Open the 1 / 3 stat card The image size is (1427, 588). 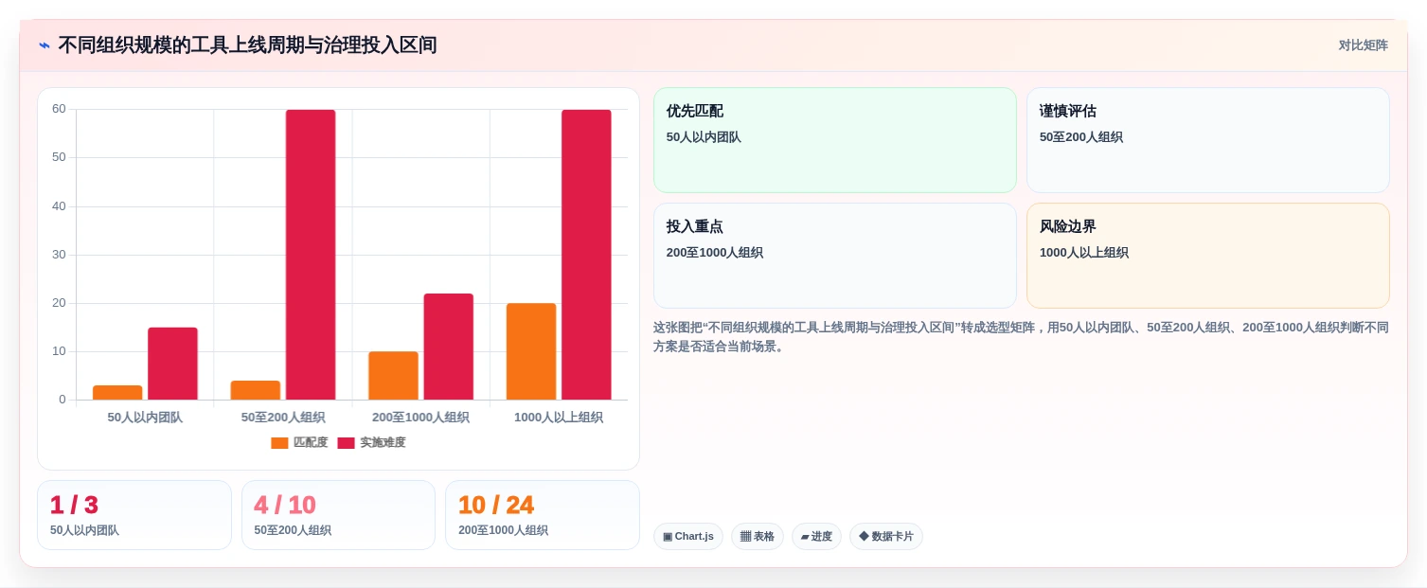[134, 515]
